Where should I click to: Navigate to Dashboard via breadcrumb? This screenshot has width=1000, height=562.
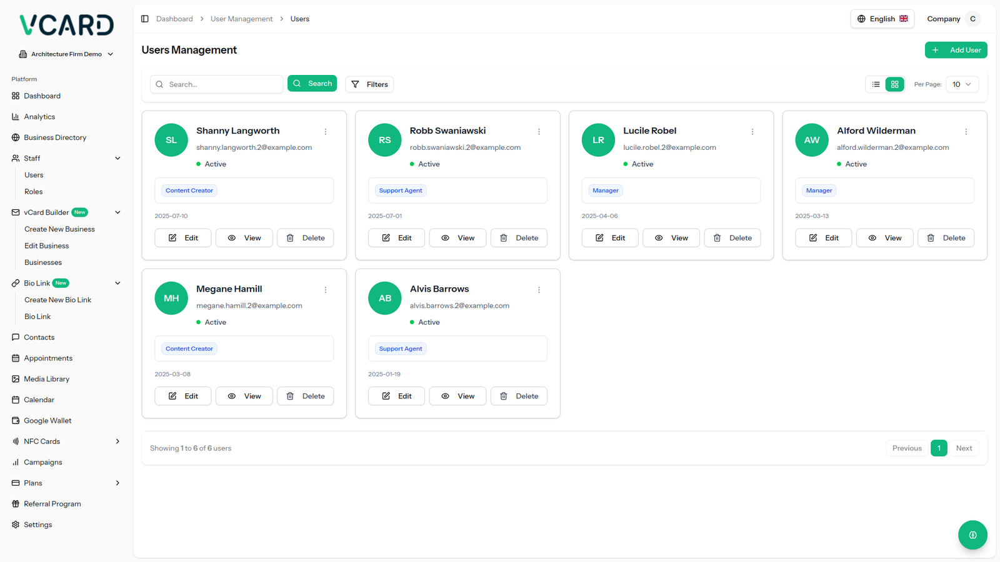coord(174,19)
